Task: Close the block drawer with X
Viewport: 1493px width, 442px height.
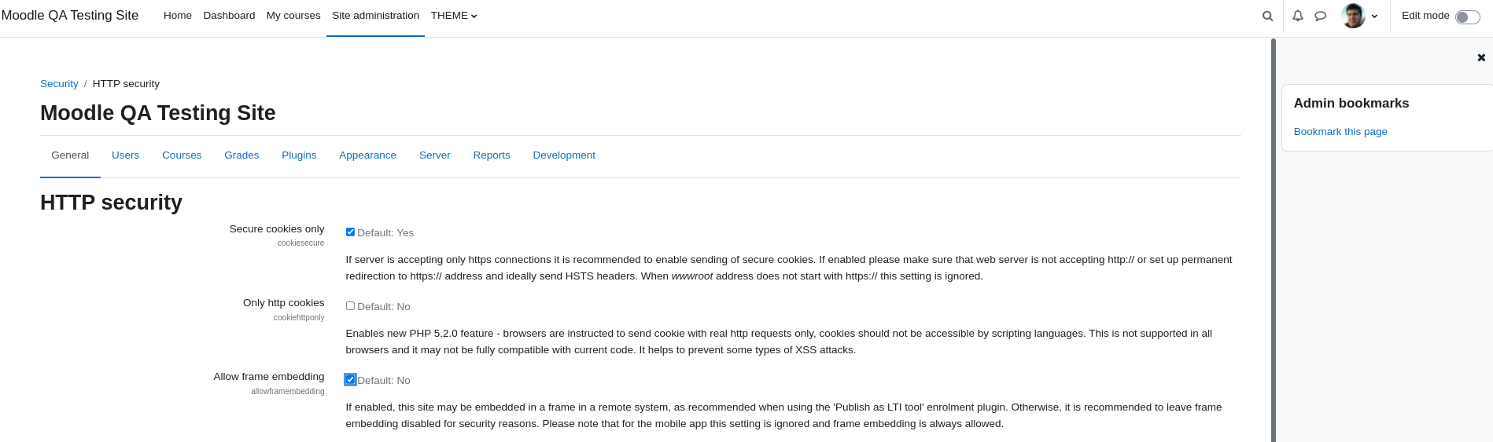Action: coord(1481,57)
